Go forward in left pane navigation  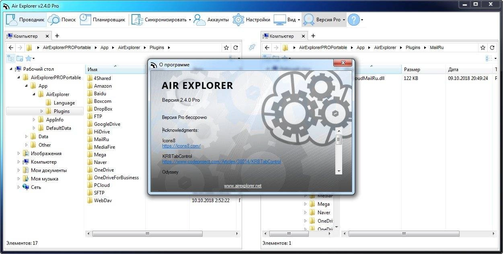(20, 47)
